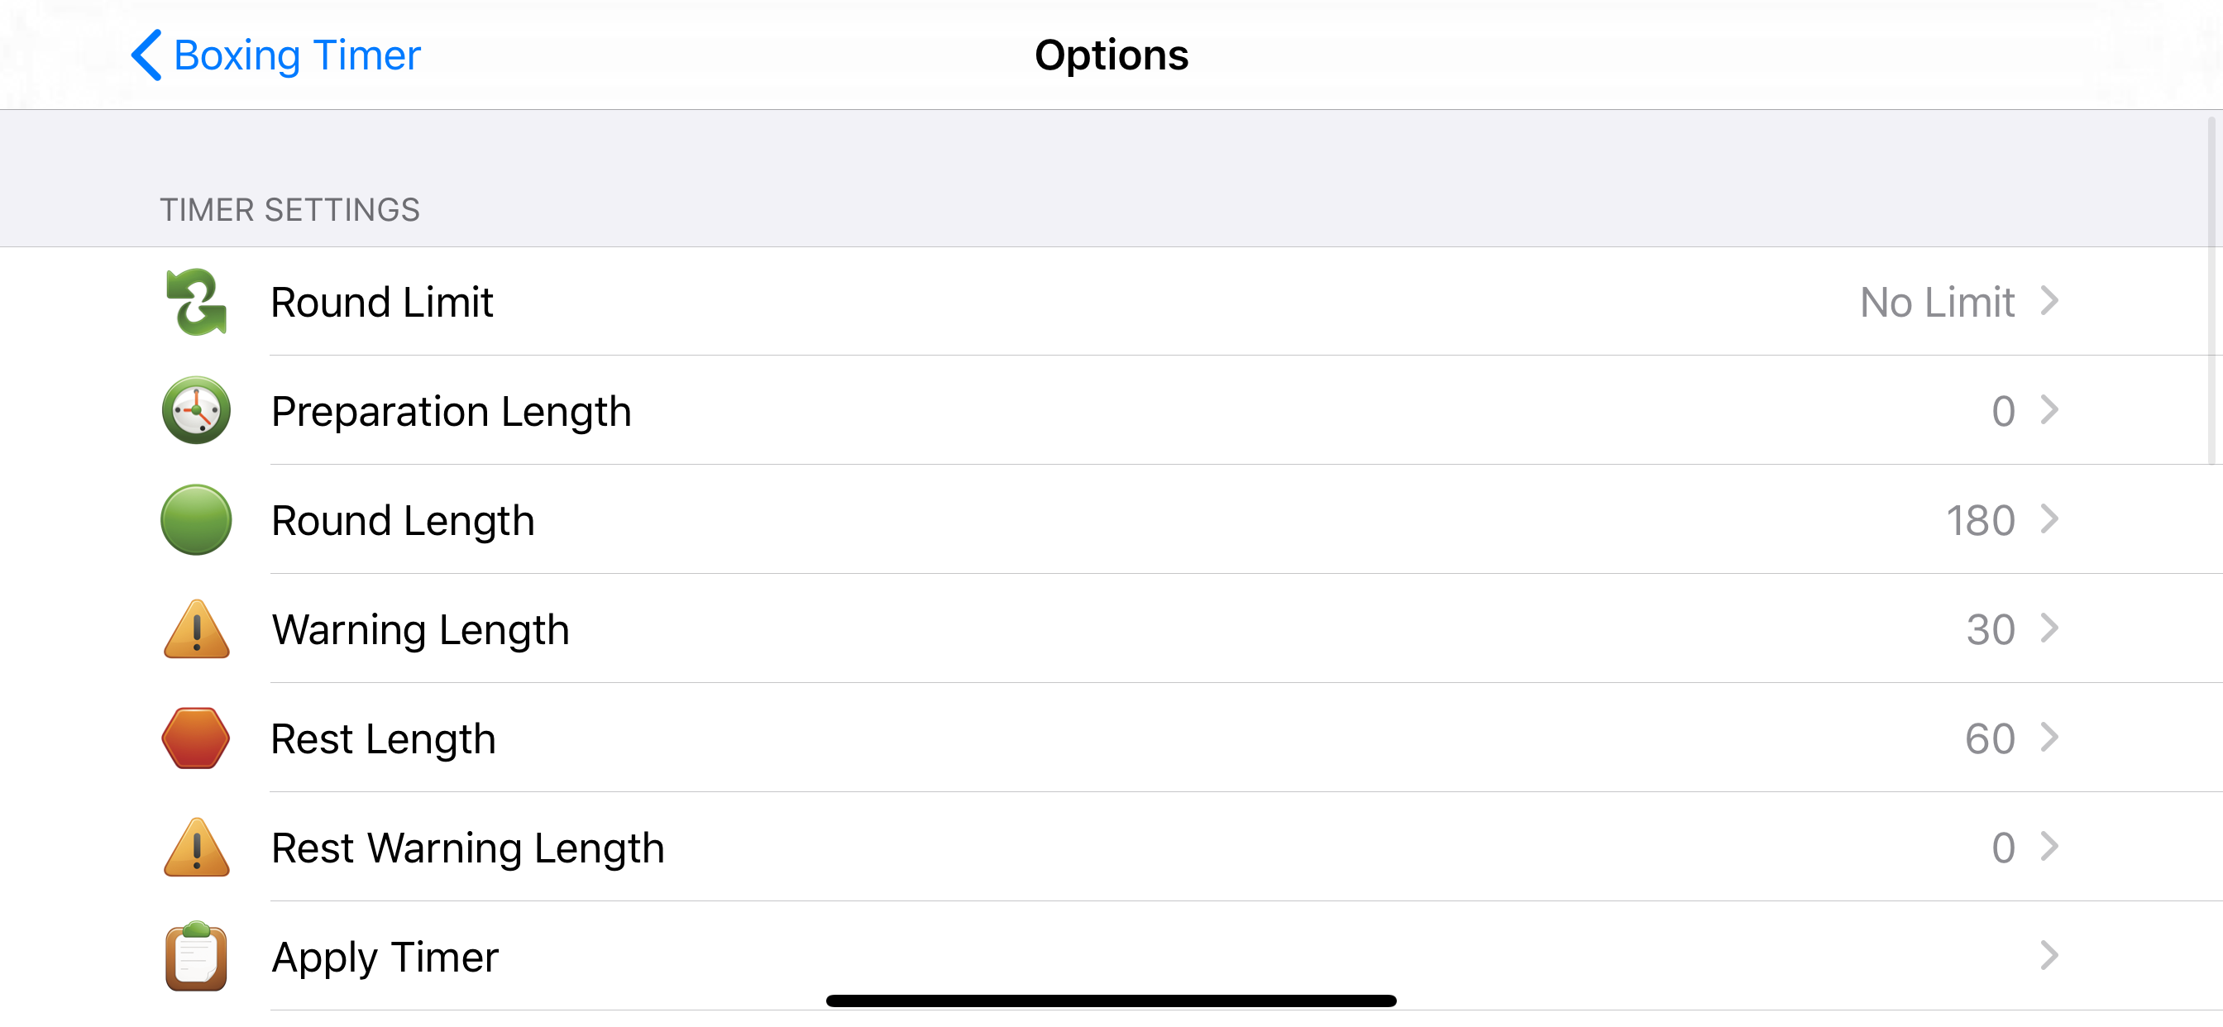Select the Rest Warning Length menu label
Screen dimensions: 2223x1027
click(468, 848)
